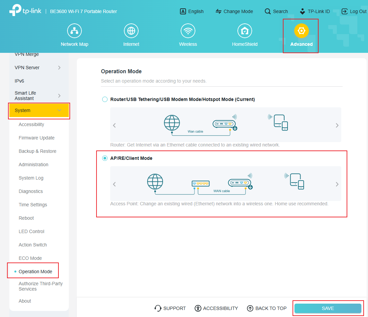This screenshot has height=317, width=368.
Task: Click the BACK TO TOP link
Action: [266, 308]
